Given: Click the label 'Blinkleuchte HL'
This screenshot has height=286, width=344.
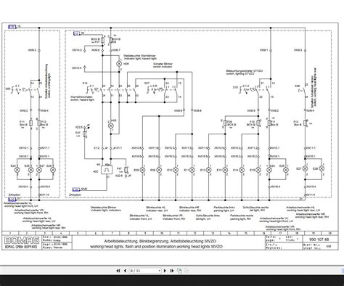Looking at the screenshot, I should pos(156,208).
